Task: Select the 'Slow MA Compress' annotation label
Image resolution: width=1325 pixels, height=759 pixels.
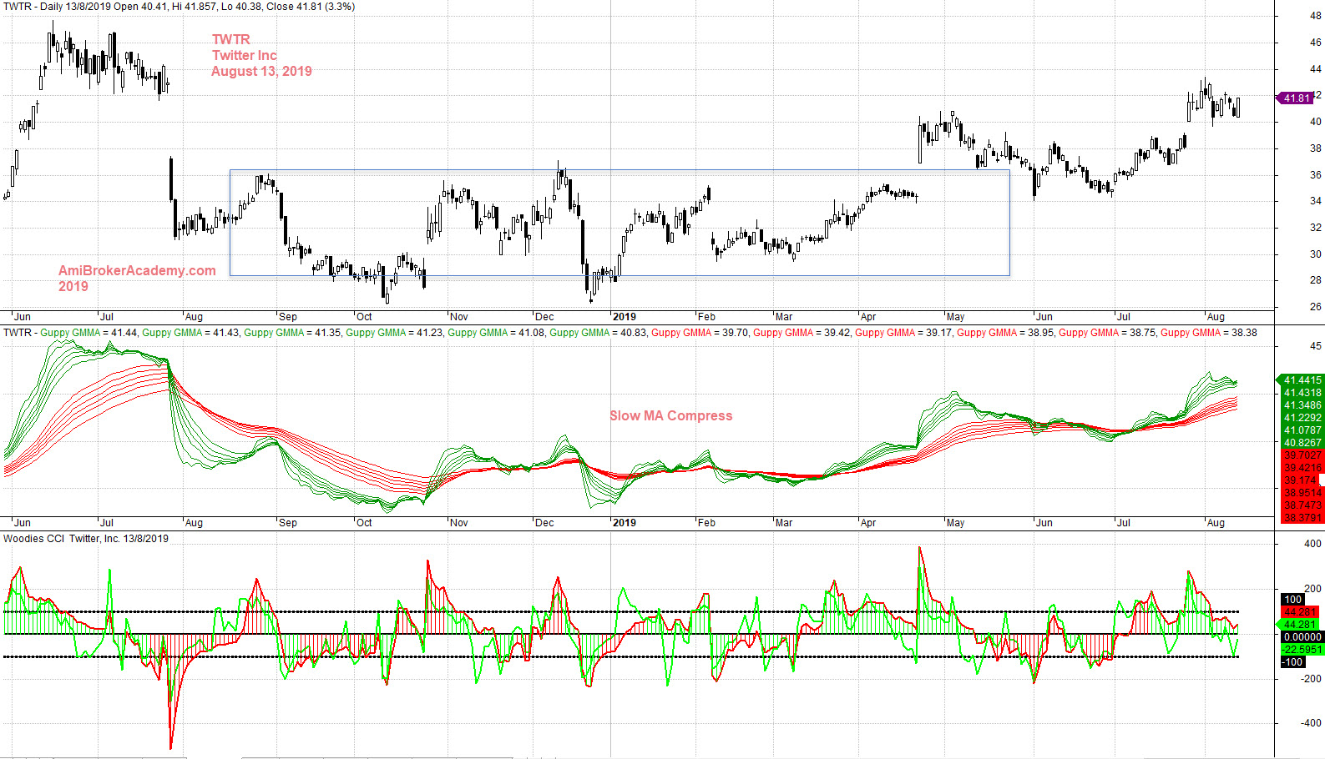Action: 670,415
